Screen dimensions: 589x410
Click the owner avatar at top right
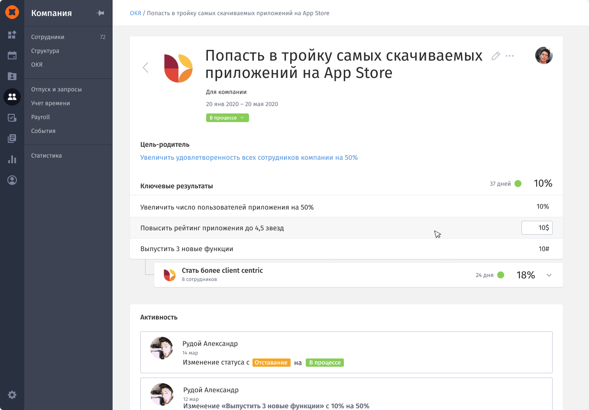[x=544, y=55]
